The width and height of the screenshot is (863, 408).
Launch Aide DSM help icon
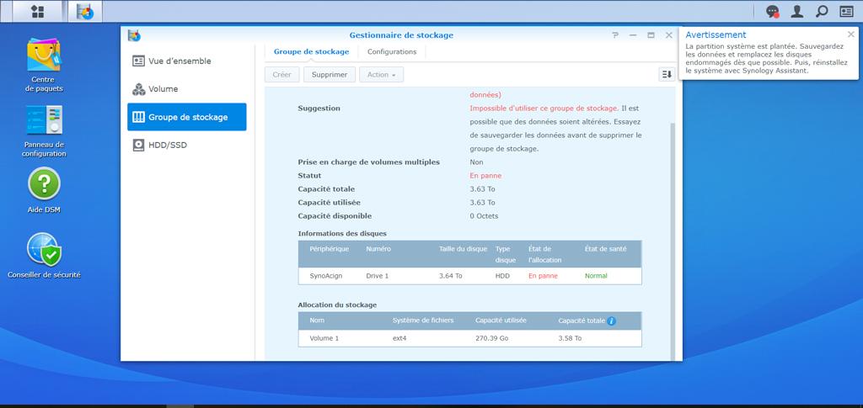tap(44, 190)
